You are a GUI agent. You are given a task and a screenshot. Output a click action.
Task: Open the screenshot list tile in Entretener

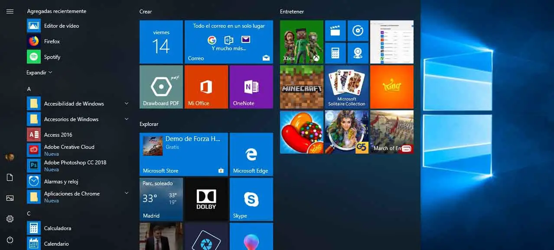[392, 42]
